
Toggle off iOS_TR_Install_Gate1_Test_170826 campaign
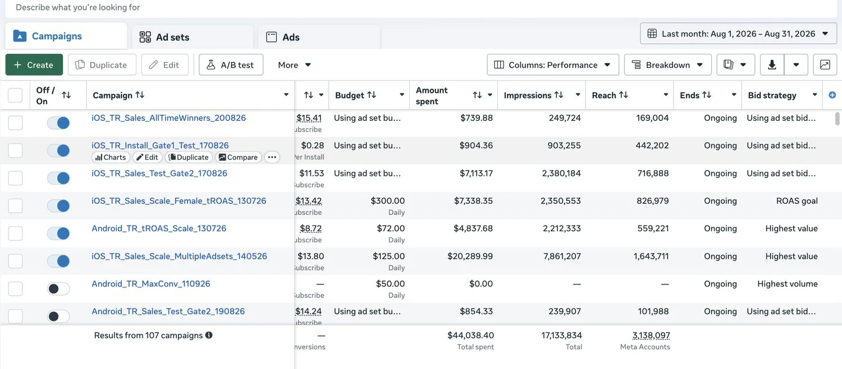(x=58, y=151)
